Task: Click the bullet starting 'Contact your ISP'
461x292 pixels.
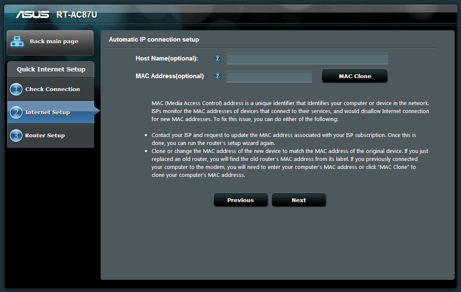Action: click(284, 139)
